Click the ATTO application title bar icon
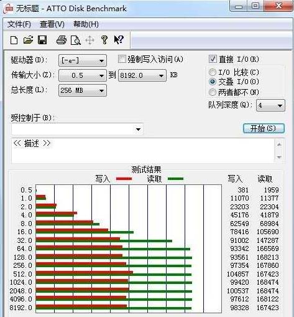This screenshot has height=317, width=294. (9, 9)
